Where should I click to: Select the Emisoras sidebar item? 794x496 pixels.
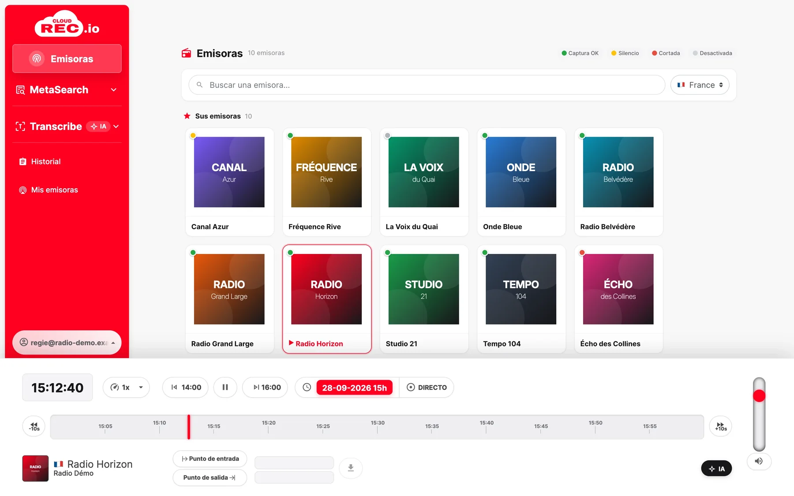[67, 59]
